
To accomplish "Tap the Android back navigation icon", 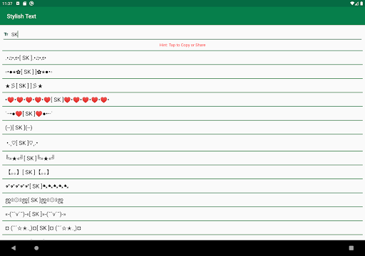I will point(14,248).
